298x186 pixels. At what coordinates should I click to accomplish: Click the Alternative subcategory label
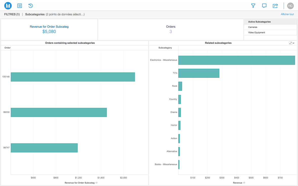click(172, 151)
